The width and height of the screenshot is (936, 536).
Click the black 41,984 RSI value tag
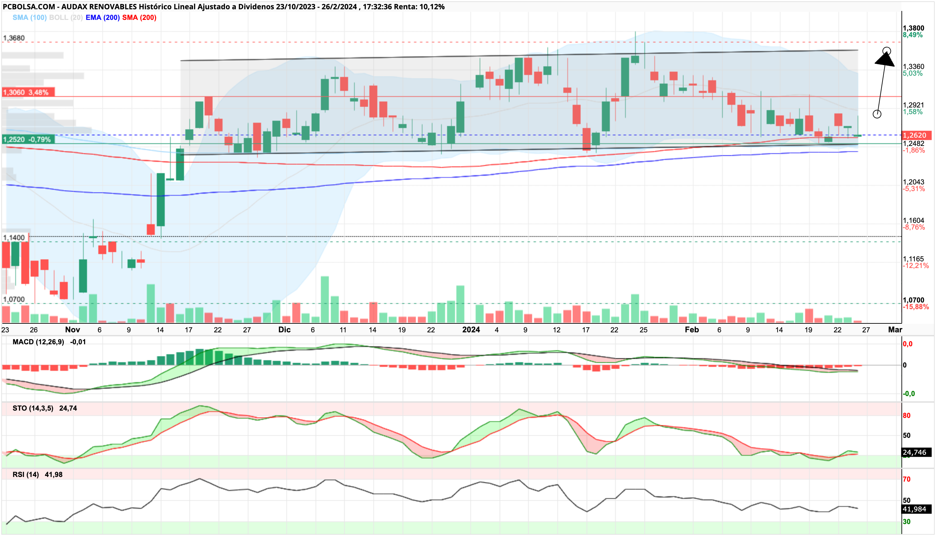click(916, 509)
